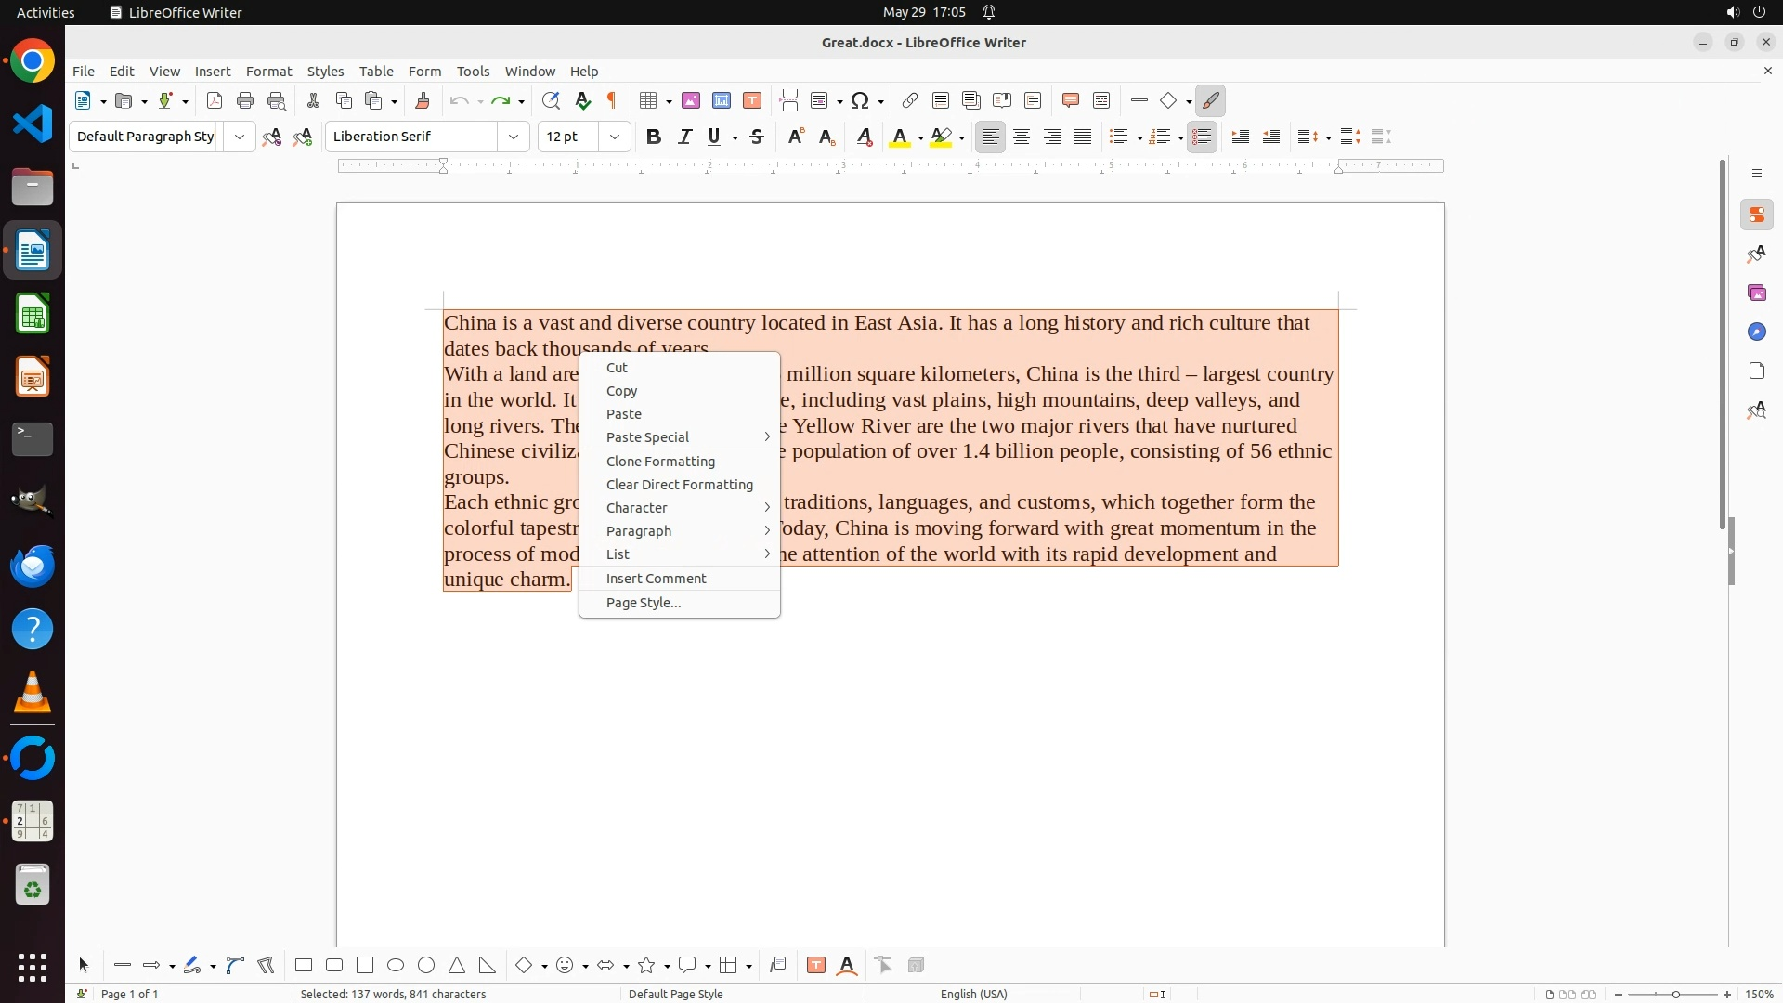1783x1003 pixels.
Task: Select the Ellipse drawing tool
Action: [x=396, y=966]
